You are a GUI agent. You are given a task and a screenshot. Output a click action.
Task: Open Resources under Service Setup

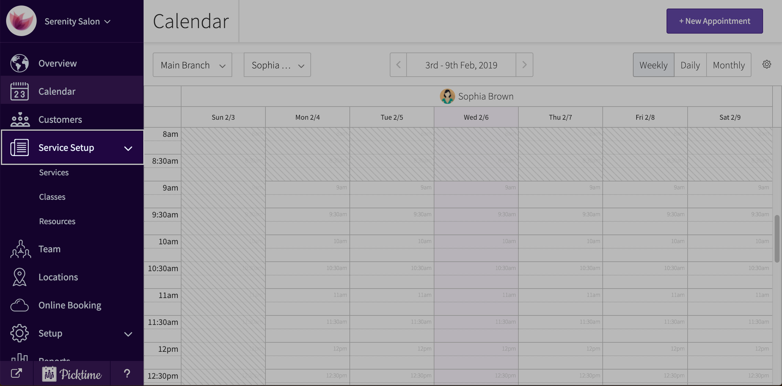57,221
